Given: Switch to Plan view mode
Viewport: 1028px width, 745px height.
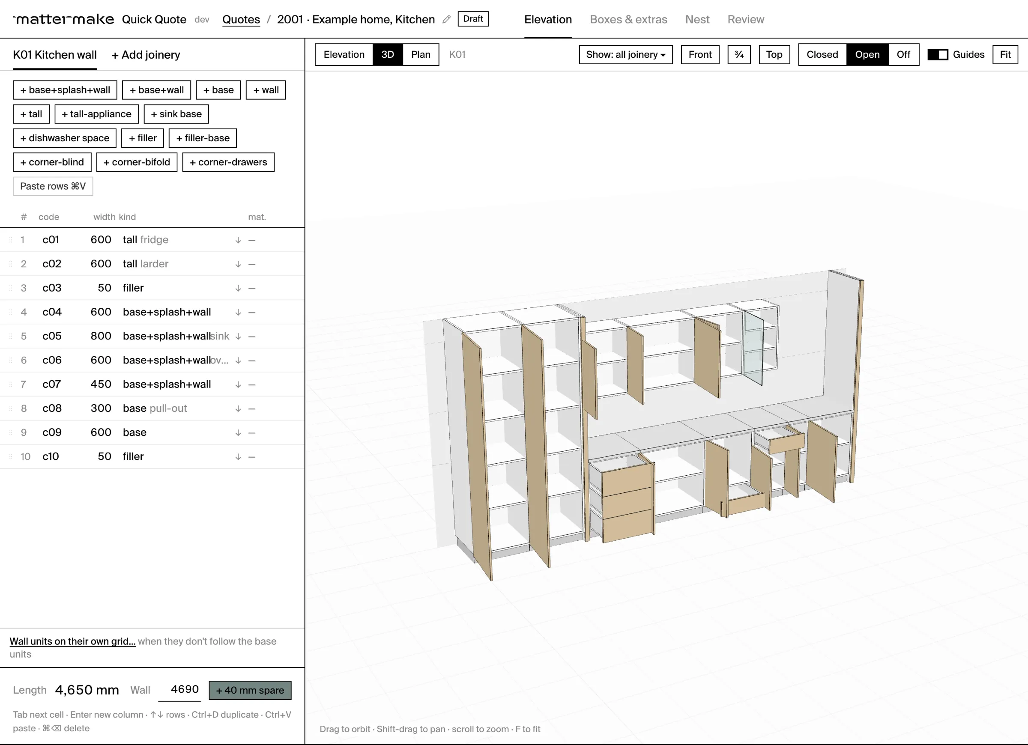Looking at the screenshot, I should pos(421,54).
